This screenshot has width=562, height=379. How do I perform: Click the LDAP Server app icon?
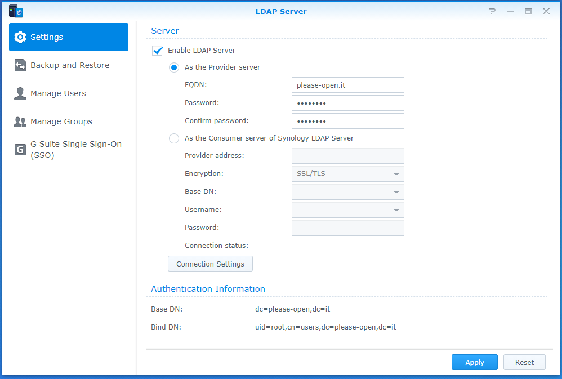(15, 11)
